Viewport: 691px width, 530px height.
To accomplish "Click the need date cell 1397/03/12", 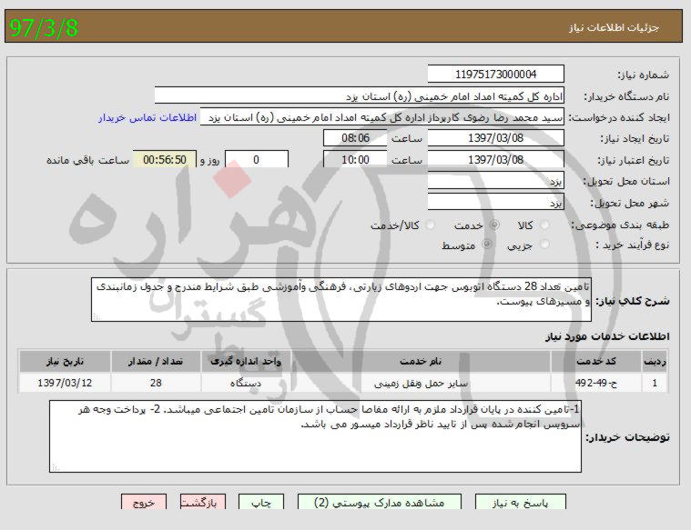I will click(65, 383).
